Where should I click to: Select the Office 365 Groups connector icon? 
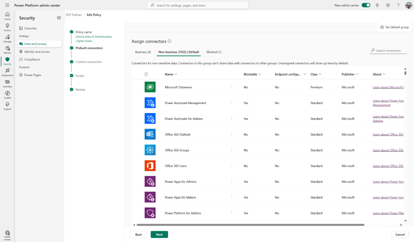pyautogui.click(x=150, y=150)
